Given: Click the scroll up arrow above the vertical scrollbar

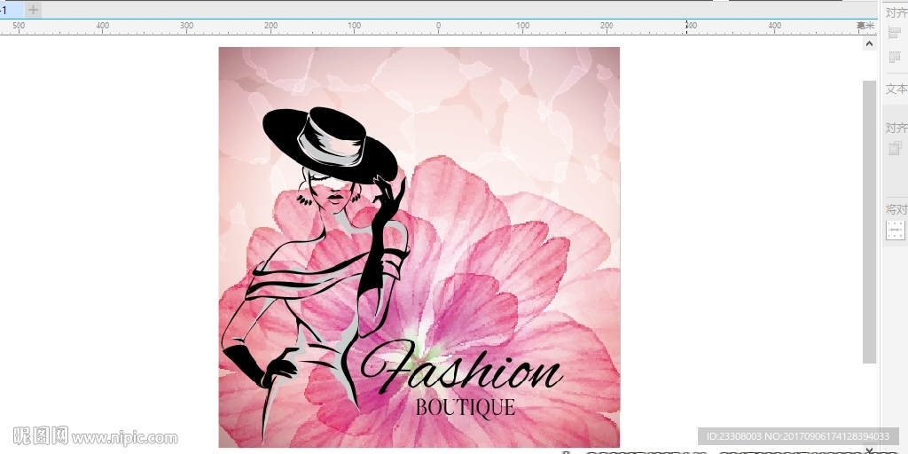Looking at the screenshot, I should tap(869, 43).
